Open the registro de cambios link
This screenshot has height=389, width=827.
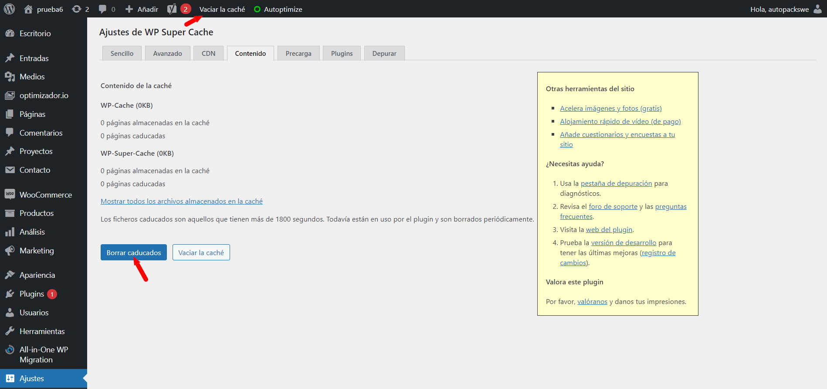618,258
